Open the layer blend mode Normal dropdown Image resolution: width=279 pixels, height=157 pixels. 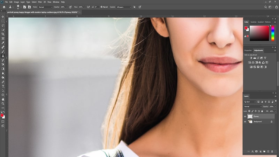point(252,106)
